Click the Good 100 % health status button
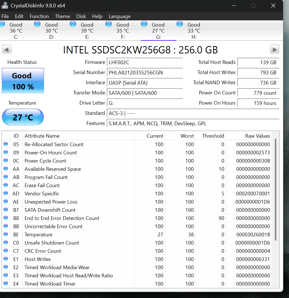Viewport: 289px width, 298px height. coord(23,81)
